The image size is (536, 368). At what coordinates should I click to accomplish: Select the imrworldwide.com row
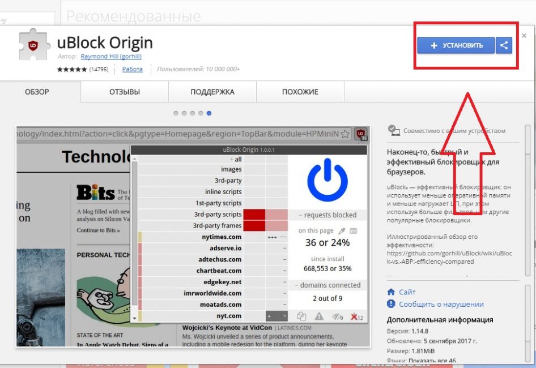212,293
